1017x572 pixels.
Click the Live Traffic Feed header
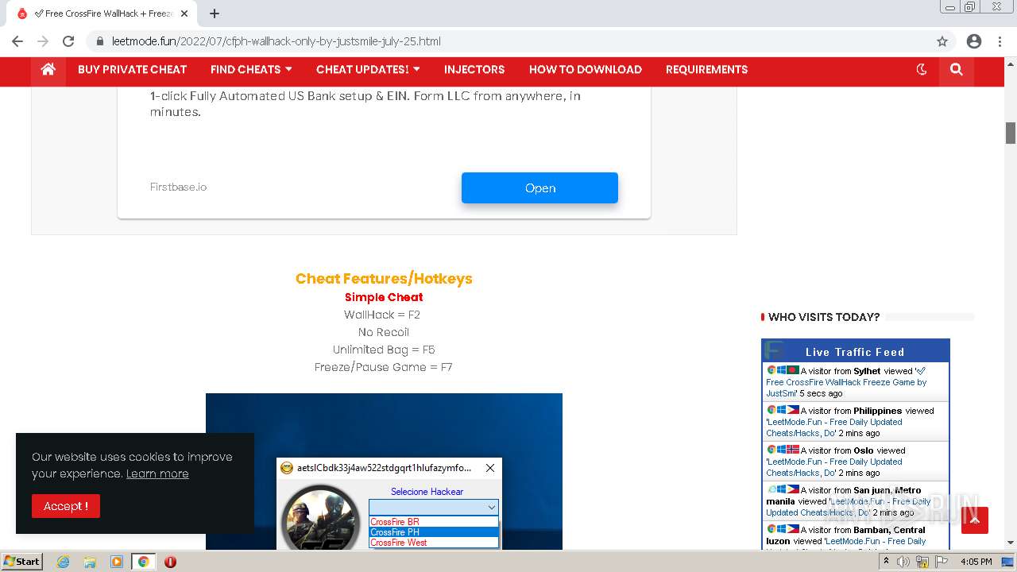pyautogui.click(x=855, y=351)
